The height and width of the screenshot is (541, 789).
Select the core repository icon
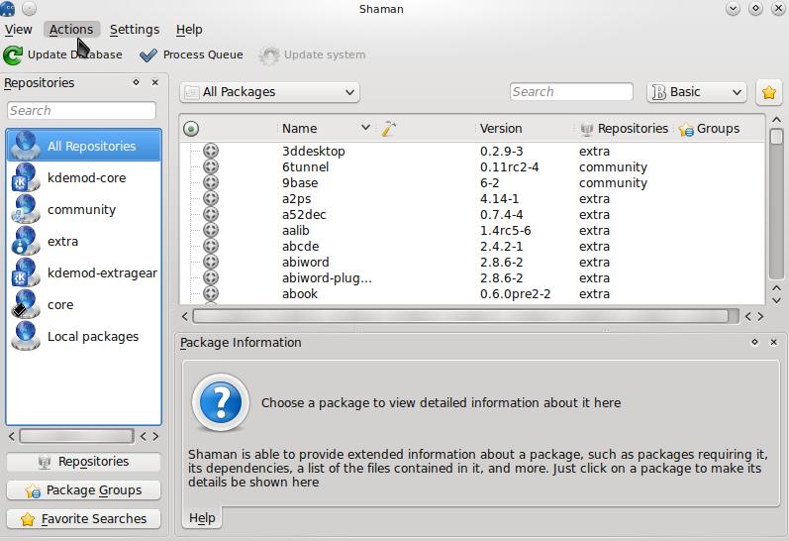point(25,305)
